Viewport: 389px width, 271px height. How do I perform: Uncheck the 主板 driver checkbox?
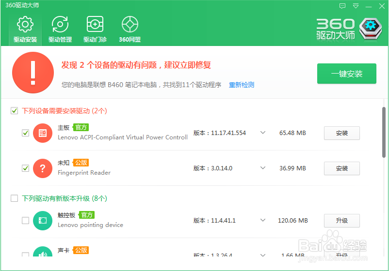click(x=25, y=133)
